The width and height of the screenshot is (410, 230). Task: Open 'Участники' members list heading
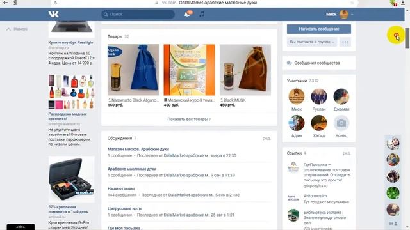click(x=297, y=80)
